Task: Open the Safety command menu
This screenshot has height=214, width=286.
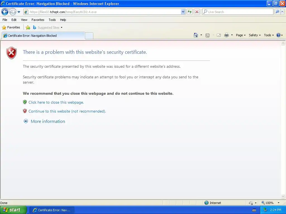Action: tap(255, 35)
